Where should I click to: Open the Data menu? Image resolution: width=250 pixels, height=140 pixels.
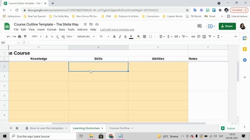point(62,30)
